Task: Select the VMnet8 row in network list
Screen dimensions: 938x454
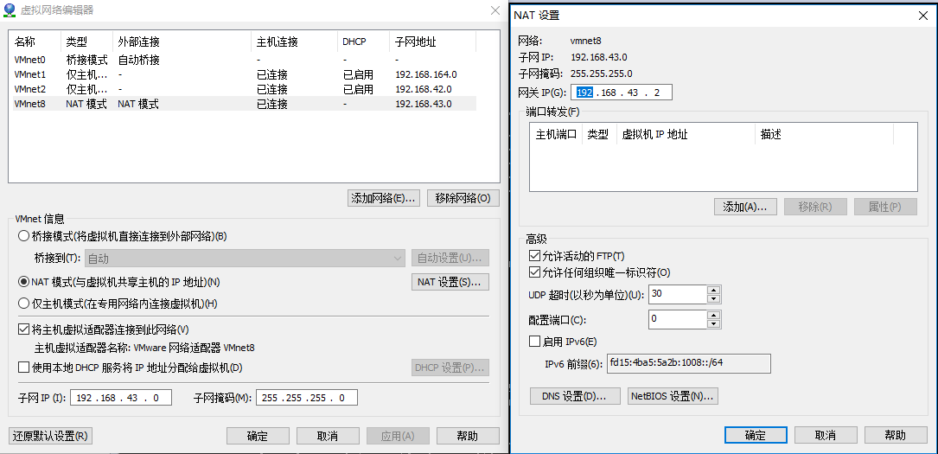Action: (x=244, y=104)
